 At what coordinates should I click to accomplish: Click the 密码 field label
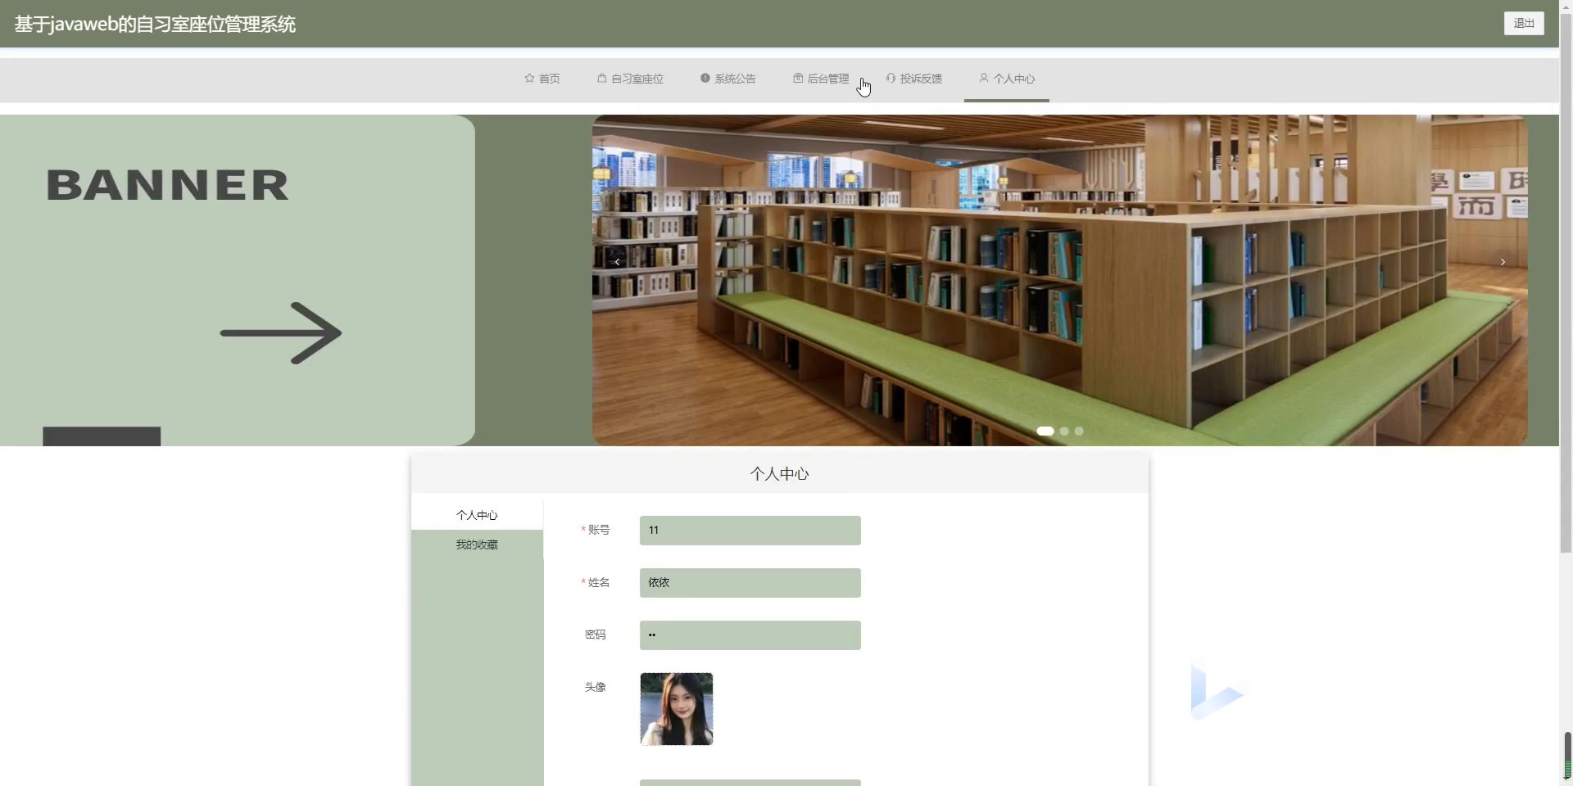point(596,635)
